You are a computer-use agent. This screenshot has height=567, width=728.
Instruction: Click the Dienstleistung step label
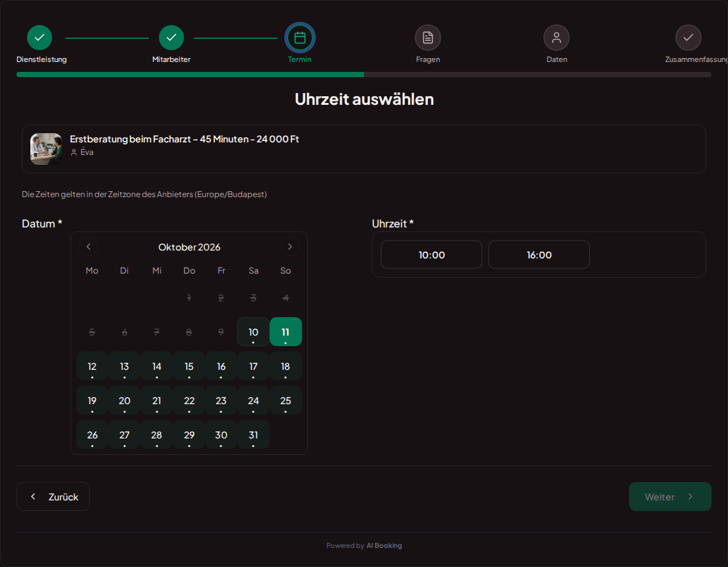click(42, 59)
